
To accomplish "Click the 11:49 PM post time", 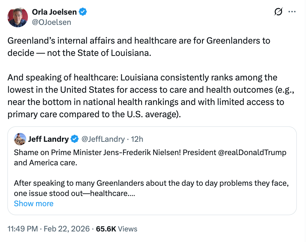I will point(22,229).
